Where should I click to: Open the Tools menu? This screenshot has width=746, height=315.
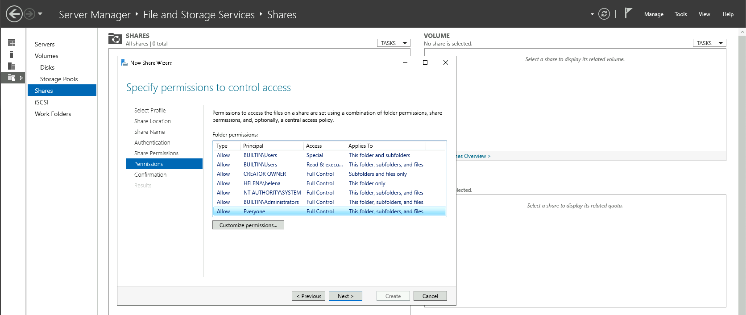click(680, 14)
